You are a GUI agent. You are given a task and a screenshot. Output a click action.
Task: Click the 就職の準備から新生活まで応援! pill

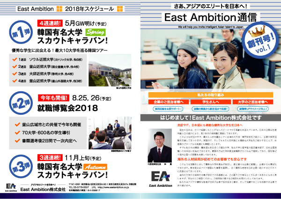[x=210, y=109]
